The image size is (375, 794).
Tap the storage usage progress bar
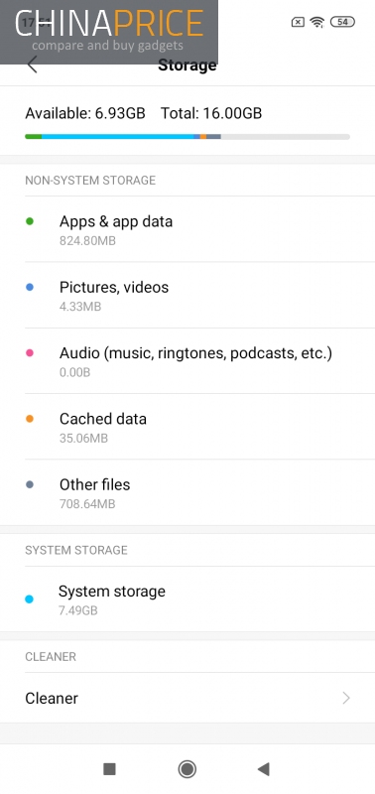[x=187, y=137]
